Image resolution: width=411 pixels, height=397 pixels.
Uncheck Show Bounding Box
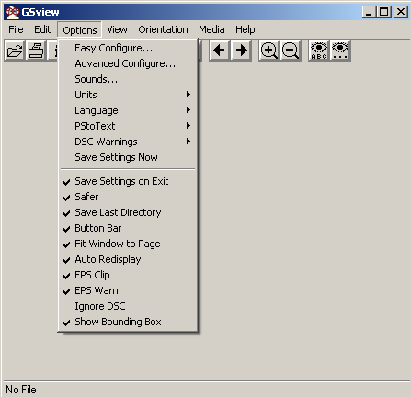click(128, 322)
